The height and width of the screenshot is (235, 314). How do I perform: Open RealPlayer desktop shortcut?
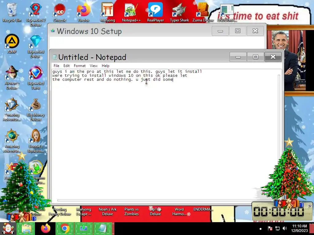click(x=155, y=12)
